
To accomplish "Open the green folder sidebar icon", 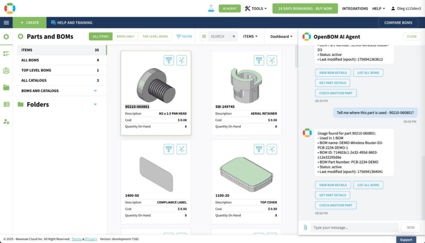I will (6, 87).
